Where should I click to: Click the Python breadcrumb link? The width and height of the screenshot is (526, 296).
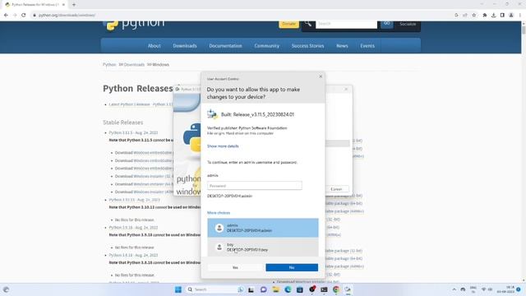[x=109, y=65]
